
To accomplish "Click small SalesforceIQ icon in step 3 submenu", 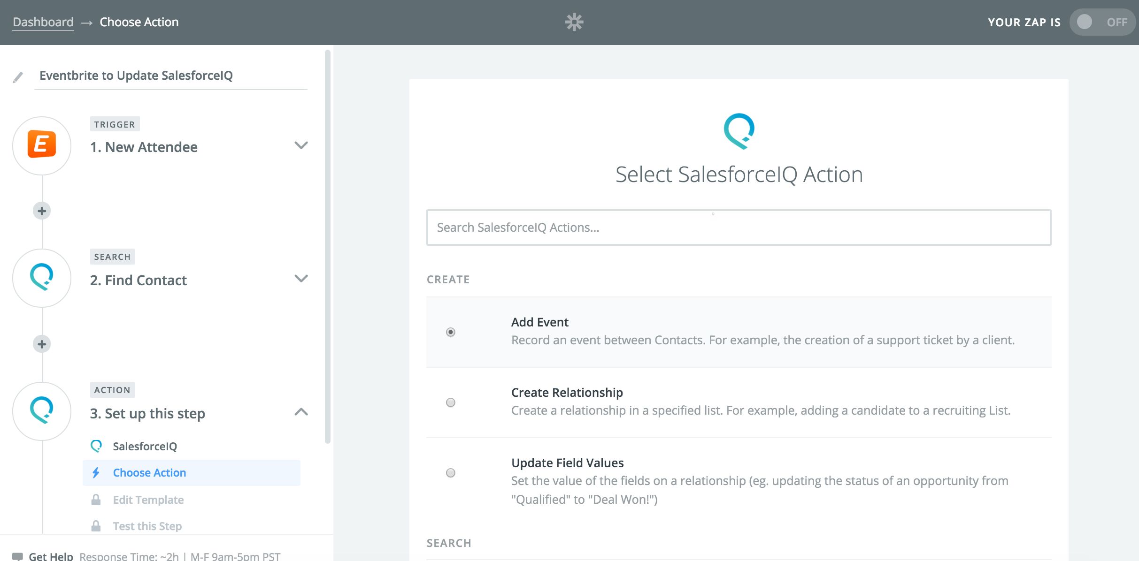I will (96, 446).
